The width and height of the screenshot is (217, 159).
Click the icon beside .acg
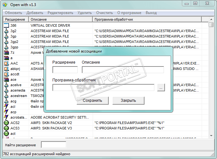point(6,101)
